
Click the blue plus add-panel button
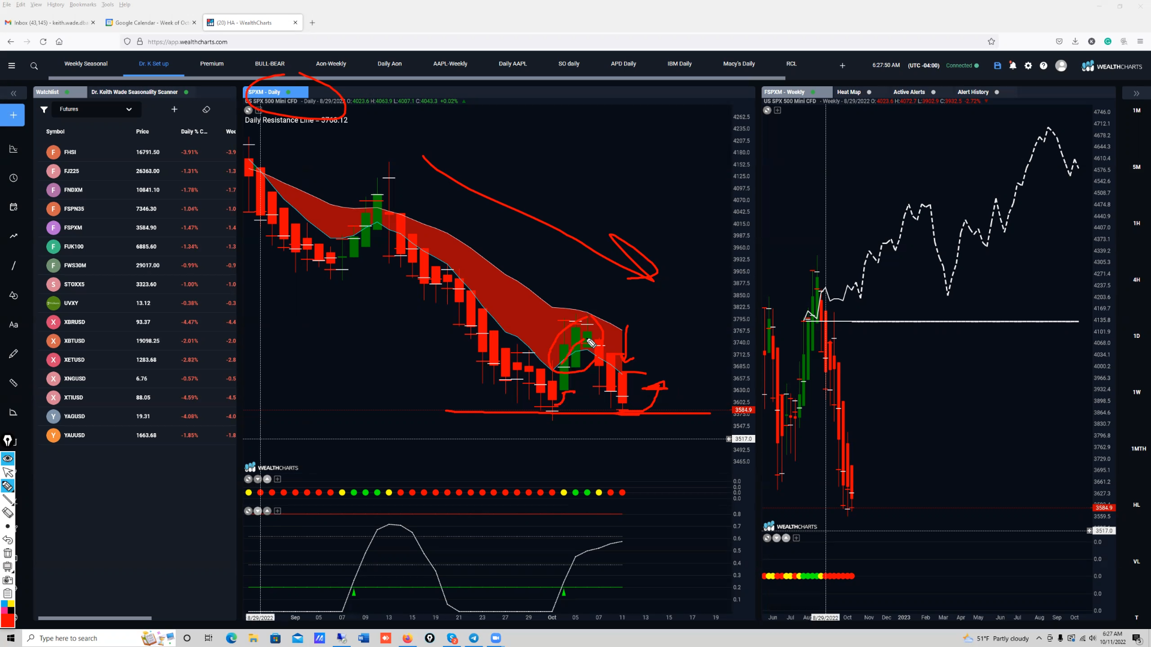(x=13, y=115)
